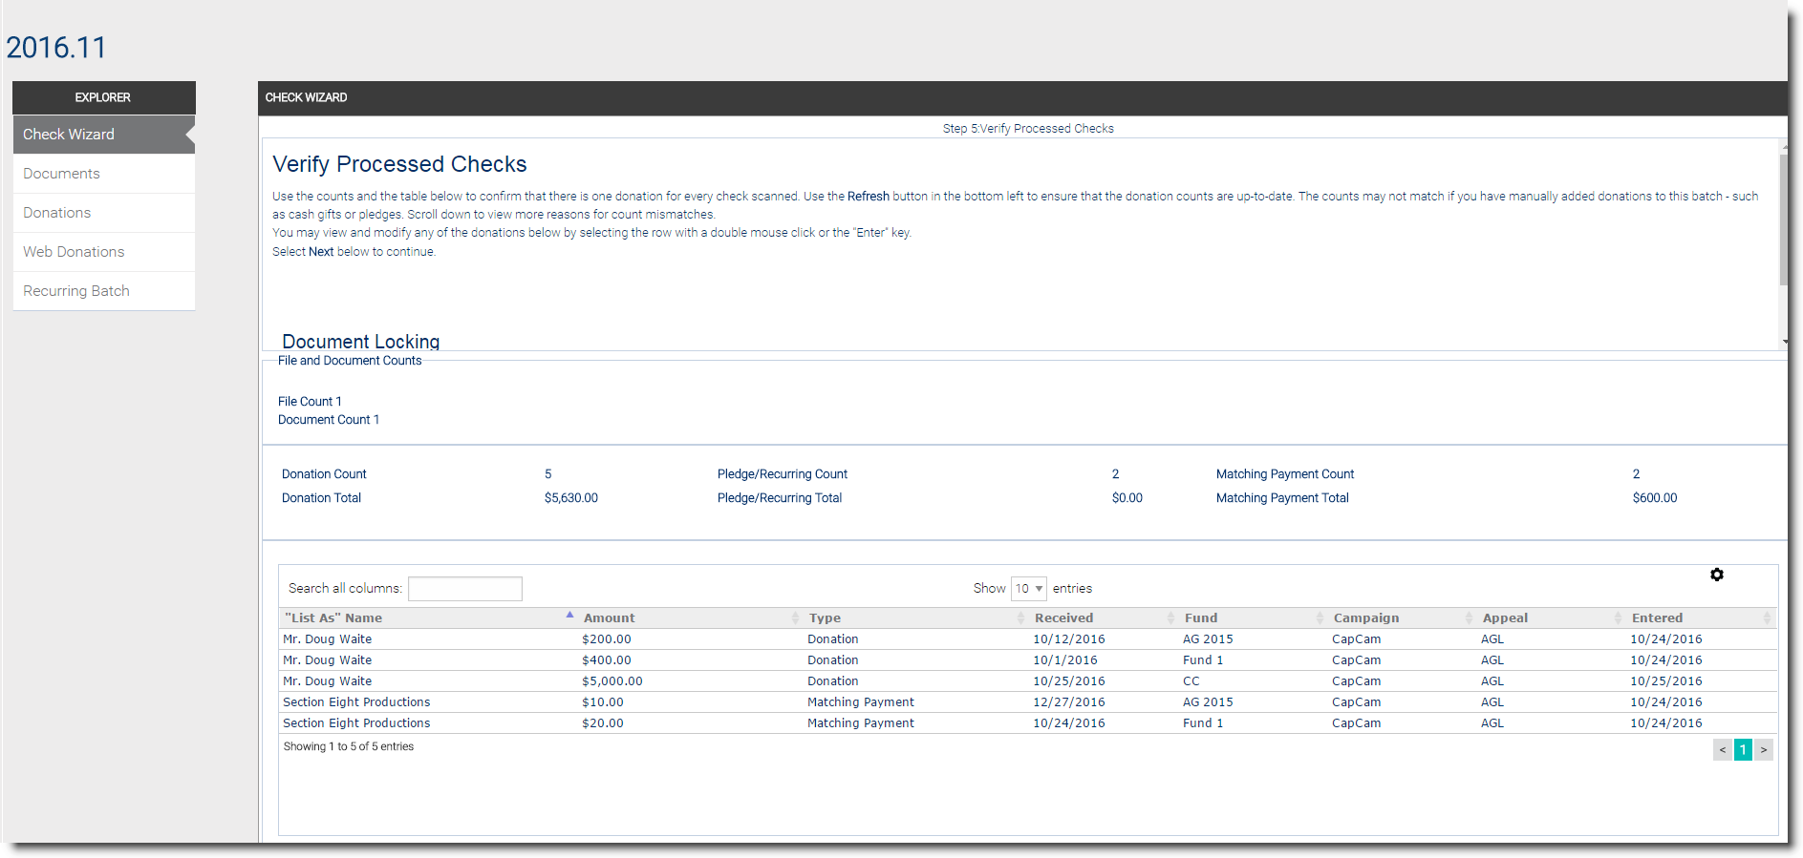Select Section Eight Productions $20.00 row
The image size is (1803, 858).
coord(1027,723)
